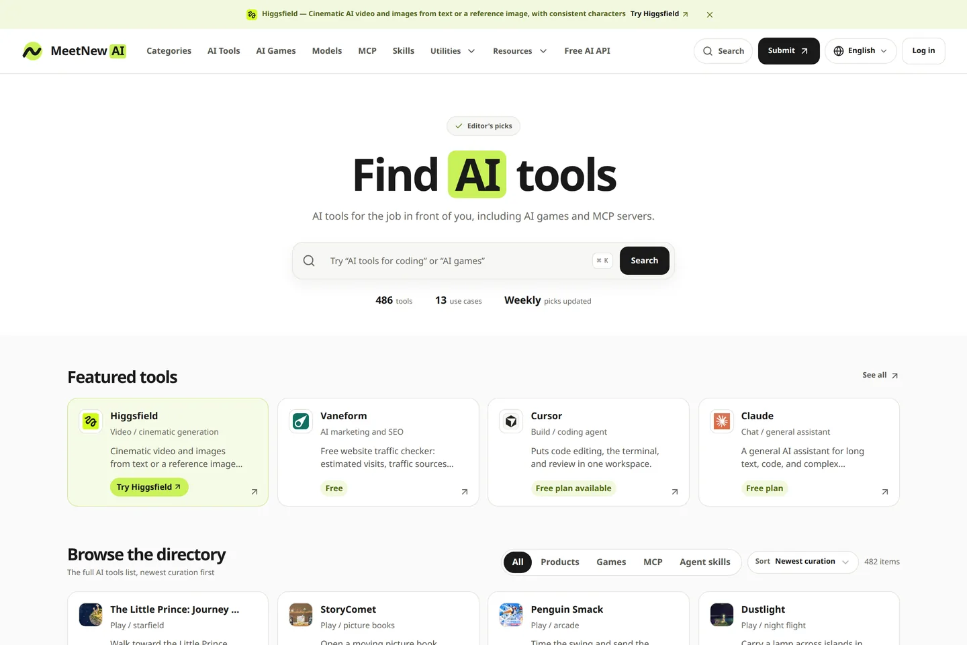
Task: Click the Higgsfield banner logo icon
Action: coord(252,14)
